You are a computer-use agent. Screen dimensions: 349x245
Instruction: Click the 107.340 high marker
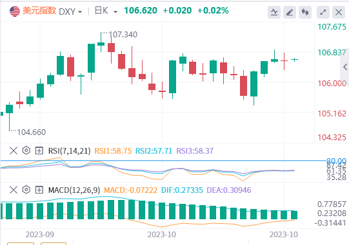[x=123, y=34]
